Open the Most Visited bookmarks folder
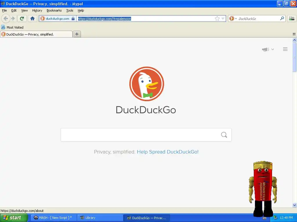 coord(12,27)
